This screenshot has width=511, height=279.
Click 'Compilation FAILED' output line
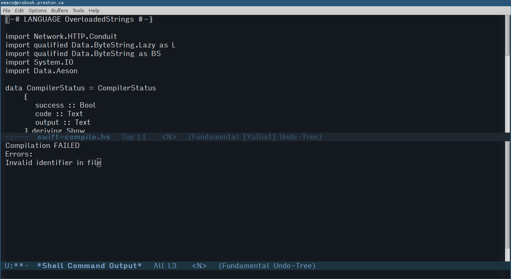42,146
